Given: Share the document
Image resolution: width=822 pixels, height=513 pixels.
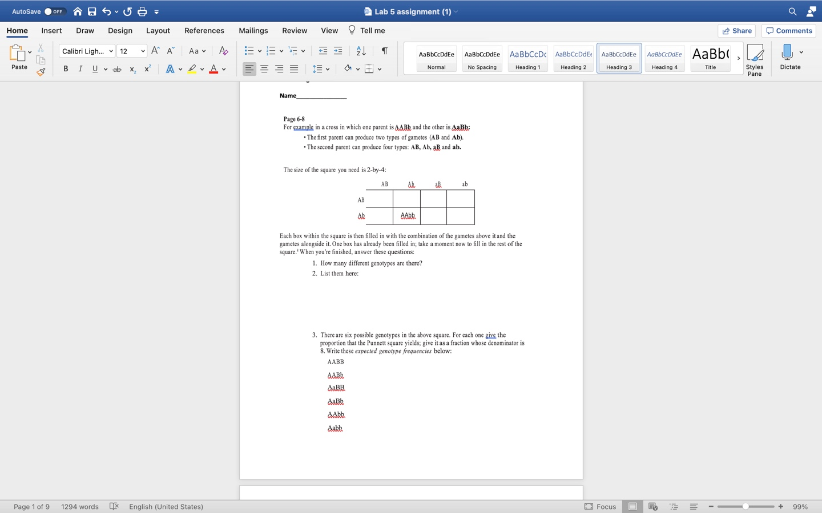Looking at the screenshot, I should pyautogui.click(x=736, y=31).
